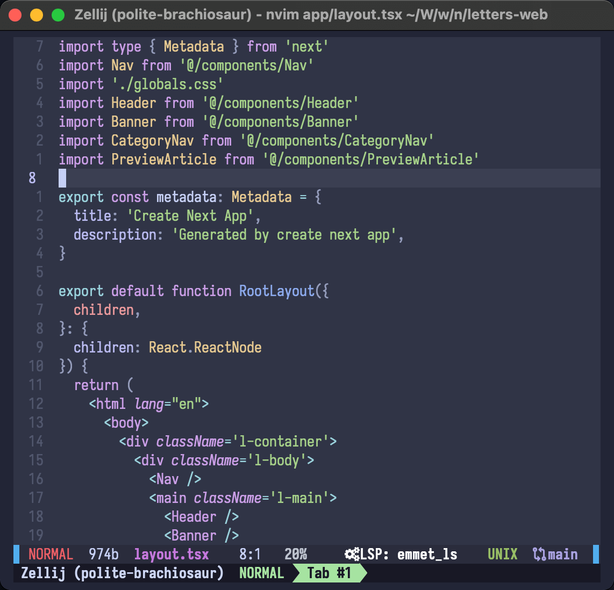Click the git branch icon beside main
This screenshot has width=614, height=590.
[x=539, y=555]
